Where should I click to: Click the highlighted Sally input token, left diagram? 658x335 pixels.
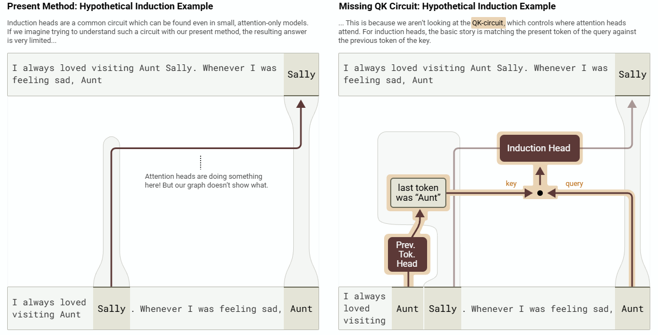pos(112,309)
